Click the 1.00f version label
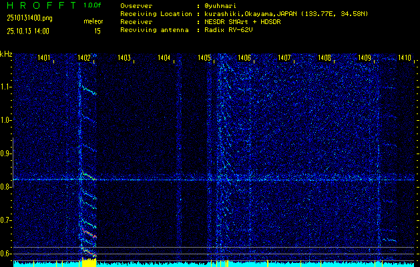420x267 pixels. (93, 5)
